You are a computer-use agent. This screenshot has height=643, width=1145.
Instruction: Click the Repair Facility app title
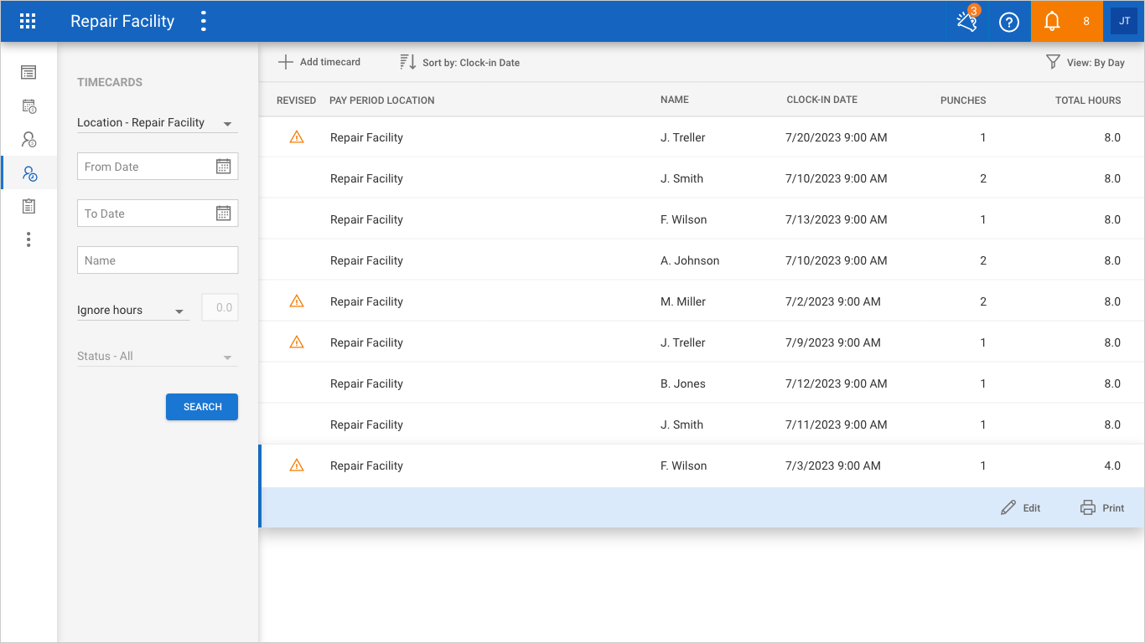point(122,22)
